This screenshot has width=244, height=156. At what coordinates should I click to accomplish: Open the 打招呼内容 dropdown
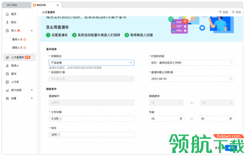(x=191, y=63)
